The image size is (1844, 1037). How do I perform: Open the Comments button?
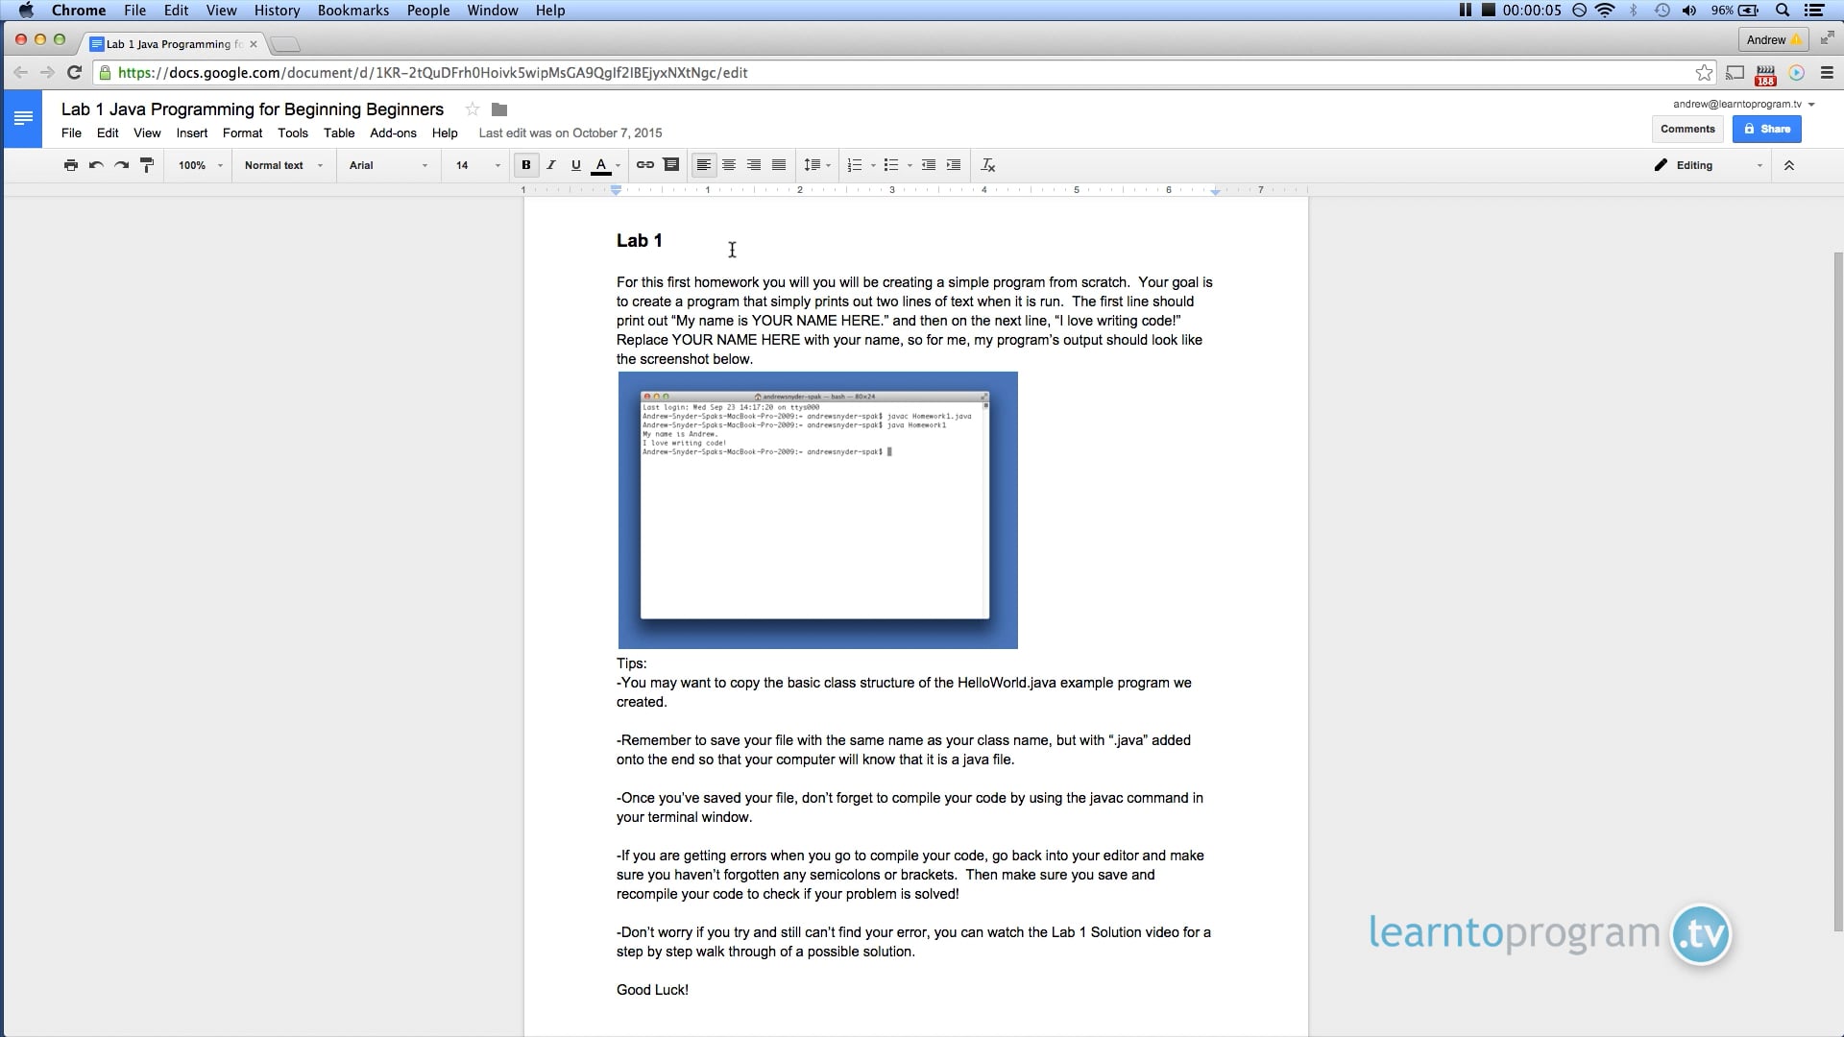(x=1687, y=129)
